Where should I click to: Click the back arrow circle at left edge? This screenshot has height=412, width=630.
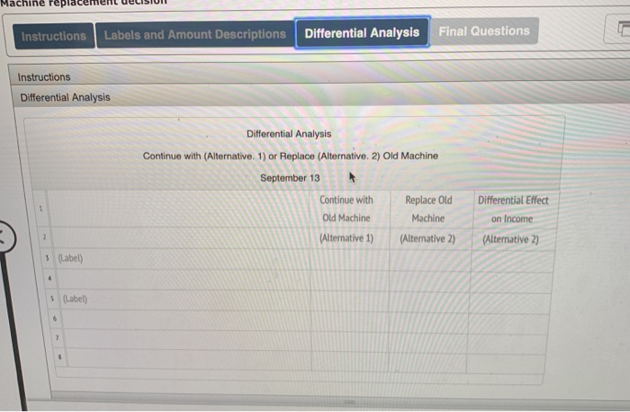click(4, 237)
